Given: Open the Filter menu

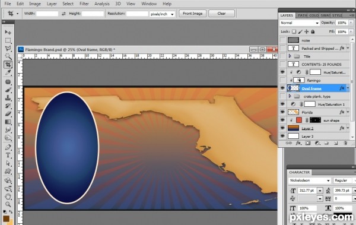Looking at the screenshot, I should [x=84, y=4].
